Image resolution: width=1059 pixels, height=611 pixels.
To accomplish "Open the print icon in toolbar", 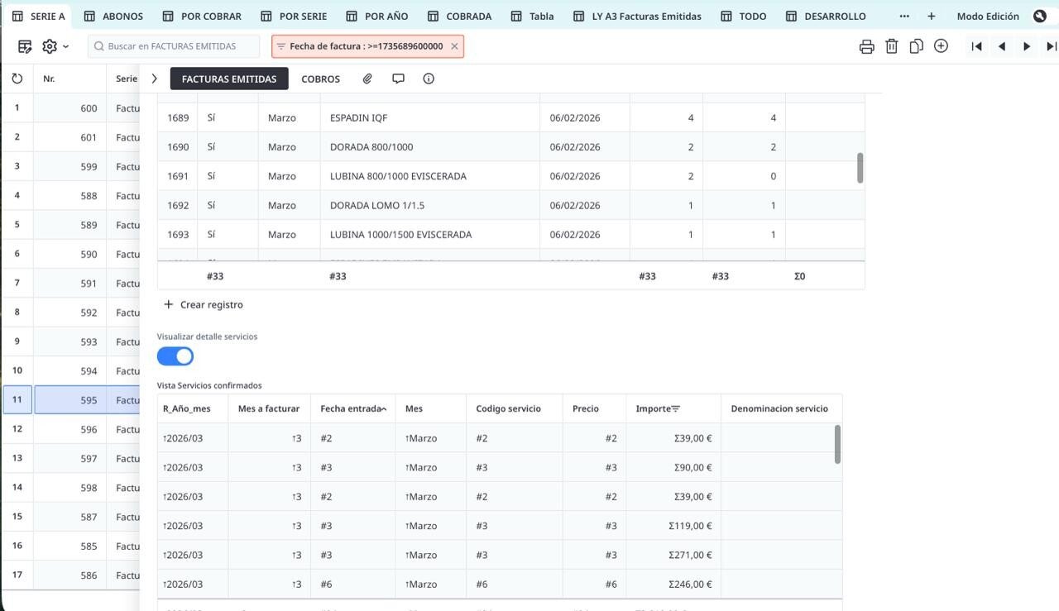I will click(x=866, y=46).
